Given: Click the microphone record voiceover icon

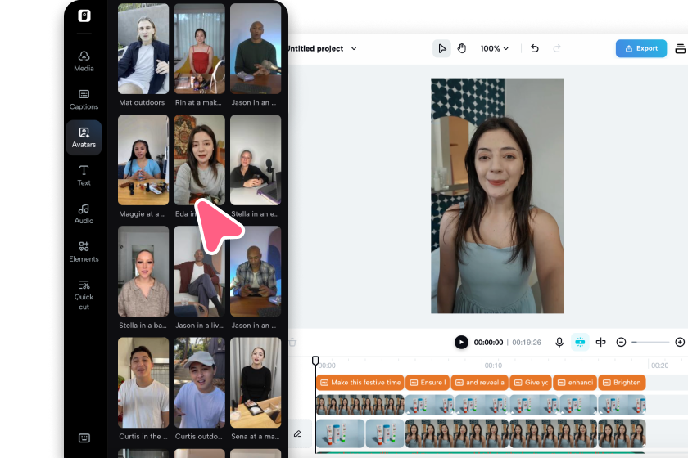Looking at the screenshot, I should (x=559, y=343).
